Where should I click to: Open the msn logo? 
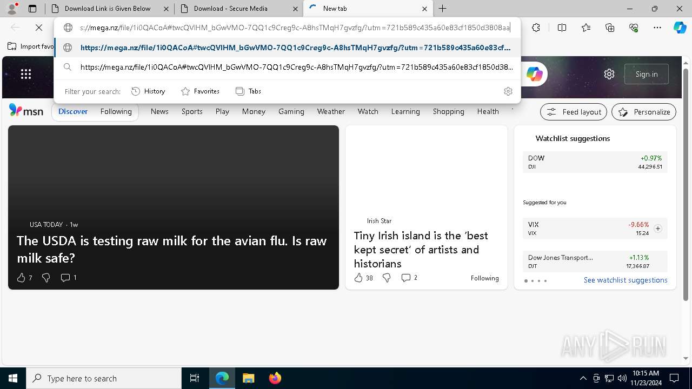coord(26,111)
